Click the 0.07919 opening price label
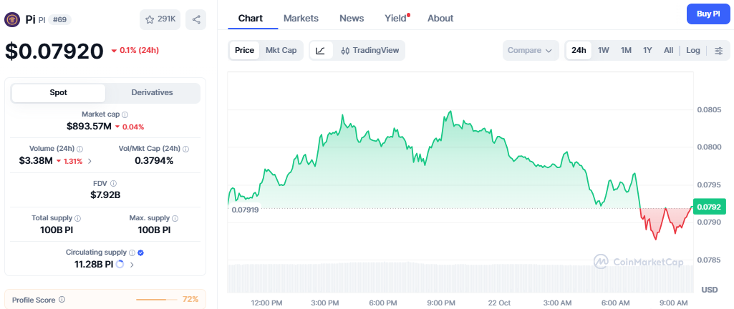The width and height of the screenshot is (734, 309). click(245, 210)
